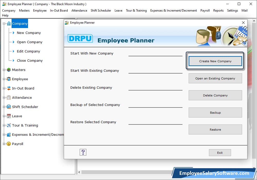The height and width of the screenshot is (180, 257).
Task: Open the Settings menu
Action: point(232,11)
